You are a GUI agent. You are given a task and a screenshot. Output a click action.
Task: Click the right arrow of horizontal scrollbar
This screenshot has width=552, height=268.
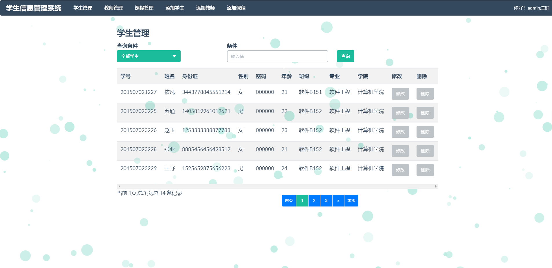[436, 186]
